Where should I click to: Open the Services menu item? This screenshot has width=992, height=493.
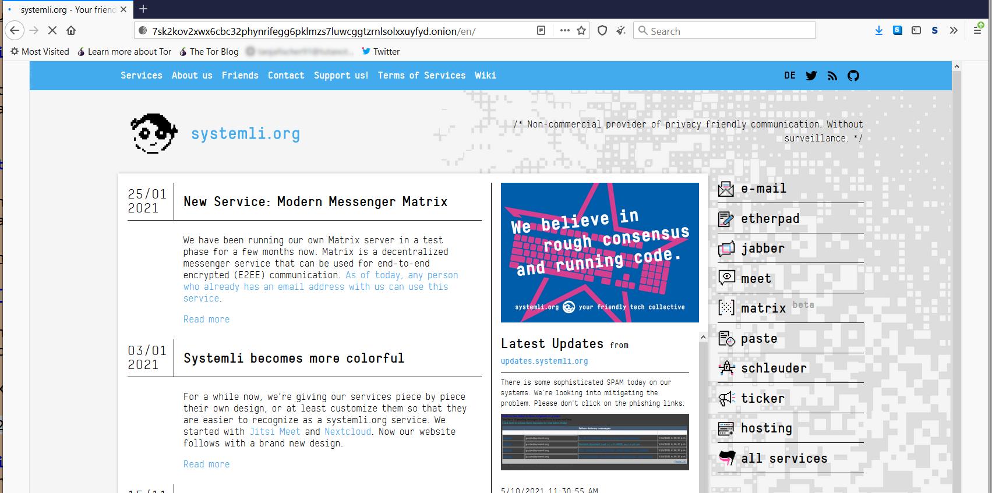142,75
